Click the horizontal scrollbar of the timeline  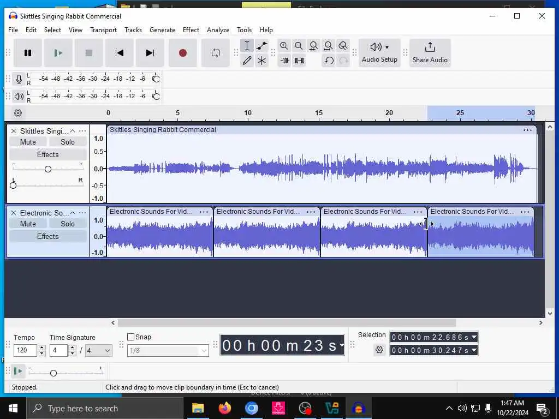tap(287, 323)
